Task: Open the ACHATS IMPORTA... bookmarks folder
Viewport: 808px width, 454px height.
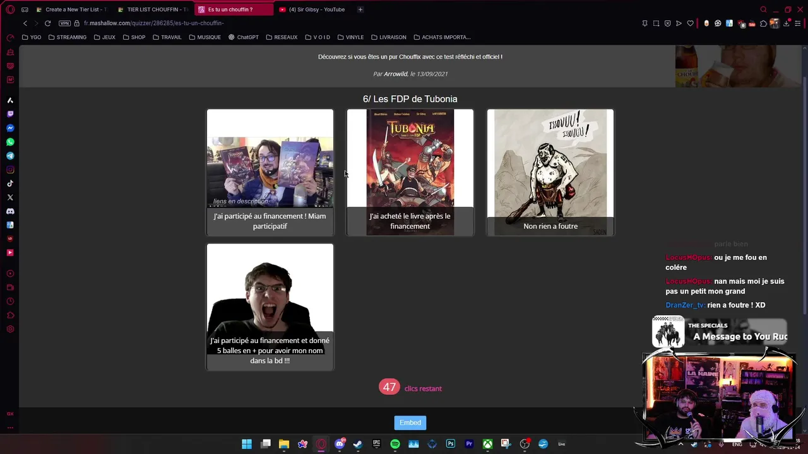Action: 442,37
